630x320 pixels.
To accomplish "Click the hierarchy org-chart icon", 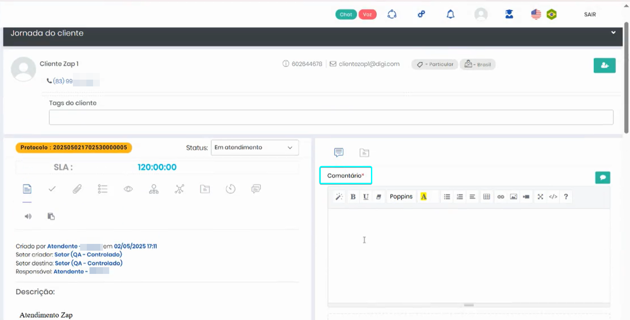I will [154, 189].
